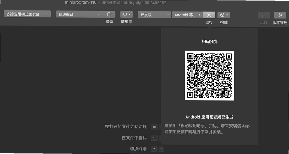This screenshot has width=289, height=154.
Task: Click the 版本管理 label
Action: coord(280,23)
